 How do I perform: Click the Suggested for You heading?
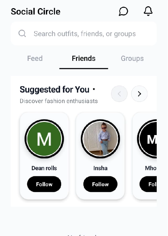click(x=54, y=90)
